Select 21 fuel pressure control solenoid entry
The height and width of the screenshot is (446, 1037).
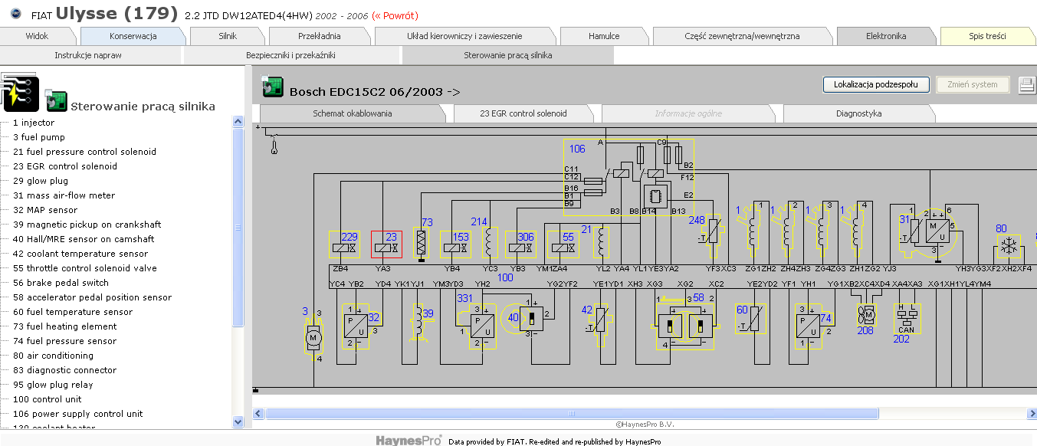click(84, 152)
